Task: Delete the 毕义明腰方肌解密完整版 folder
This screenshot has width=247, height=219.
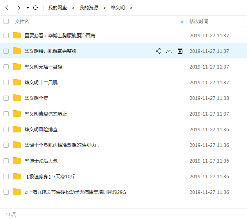Action: click(x=180, y=51)
